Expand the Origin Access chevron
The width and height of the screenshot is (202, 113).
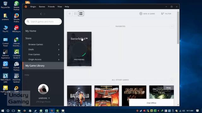click(x=59, y=60)
